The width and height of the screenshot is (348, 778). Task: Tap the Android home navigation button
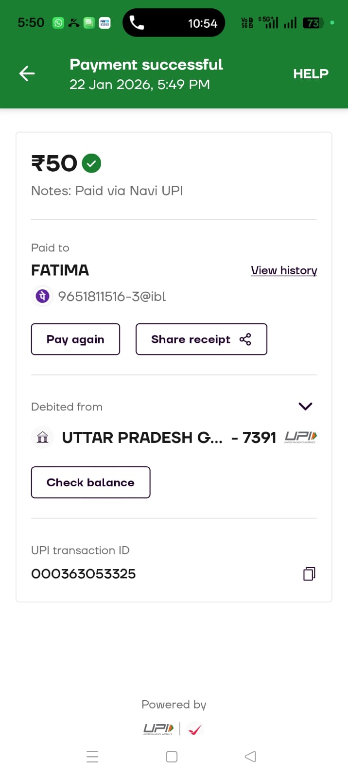172,757
